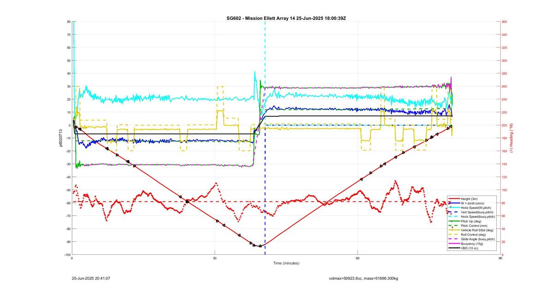
Task: Select the "Pitch Up (deg)" legend entry
Action: click(471, 221)
